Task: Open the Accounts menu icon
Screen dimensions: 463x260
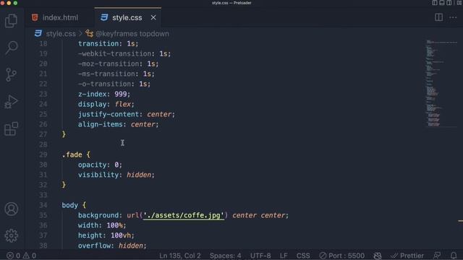Action: point(12,209)
